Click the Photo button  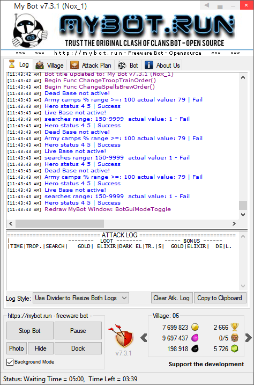17,348
